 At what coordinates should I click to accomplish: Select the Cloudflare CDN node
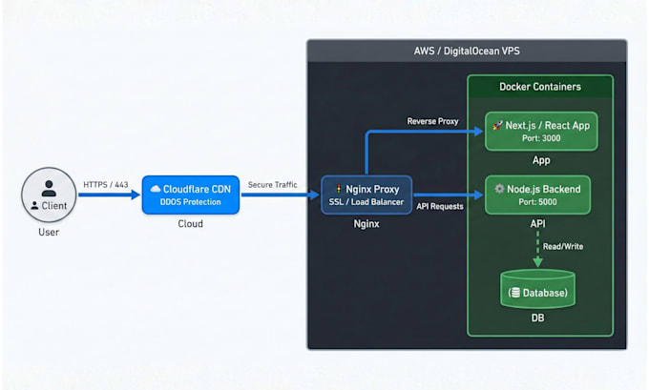[190, 195]
